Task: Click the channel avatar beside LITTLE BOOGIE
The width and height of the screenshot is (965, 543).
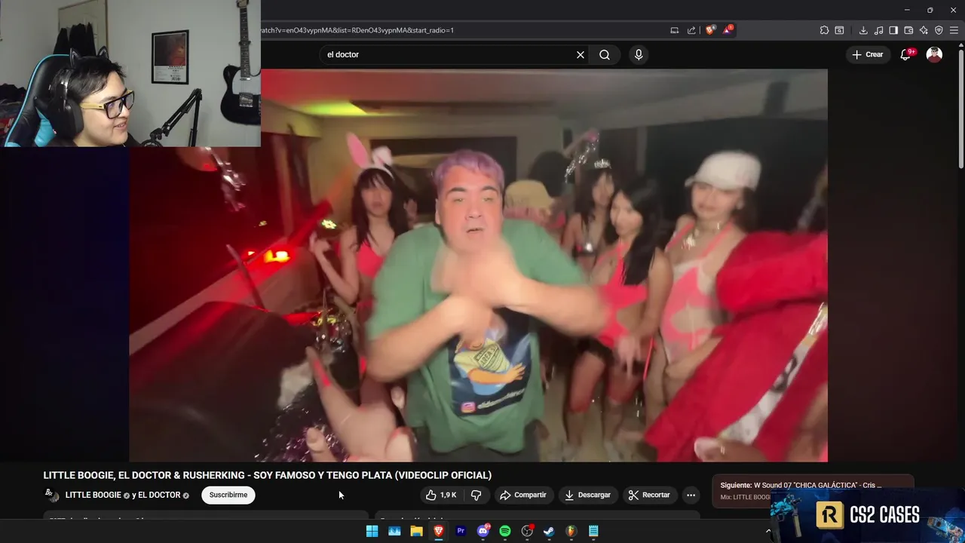Action: (x=52, y=495)
